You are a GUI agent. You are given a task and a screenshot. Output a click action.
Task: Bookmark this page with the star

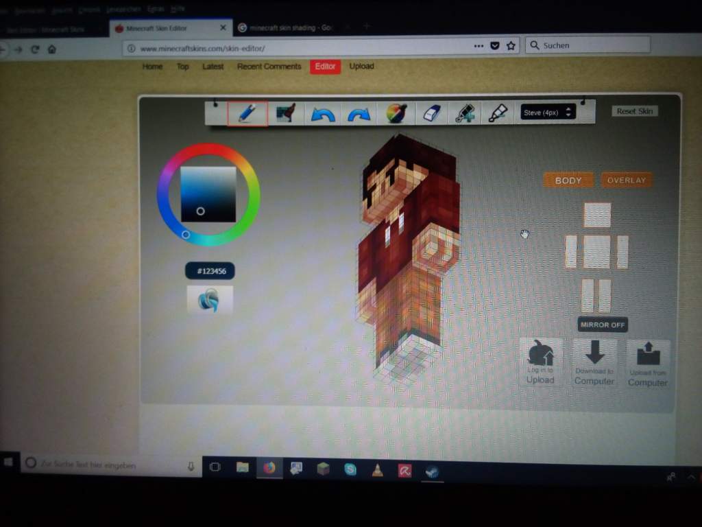[511, 46]
